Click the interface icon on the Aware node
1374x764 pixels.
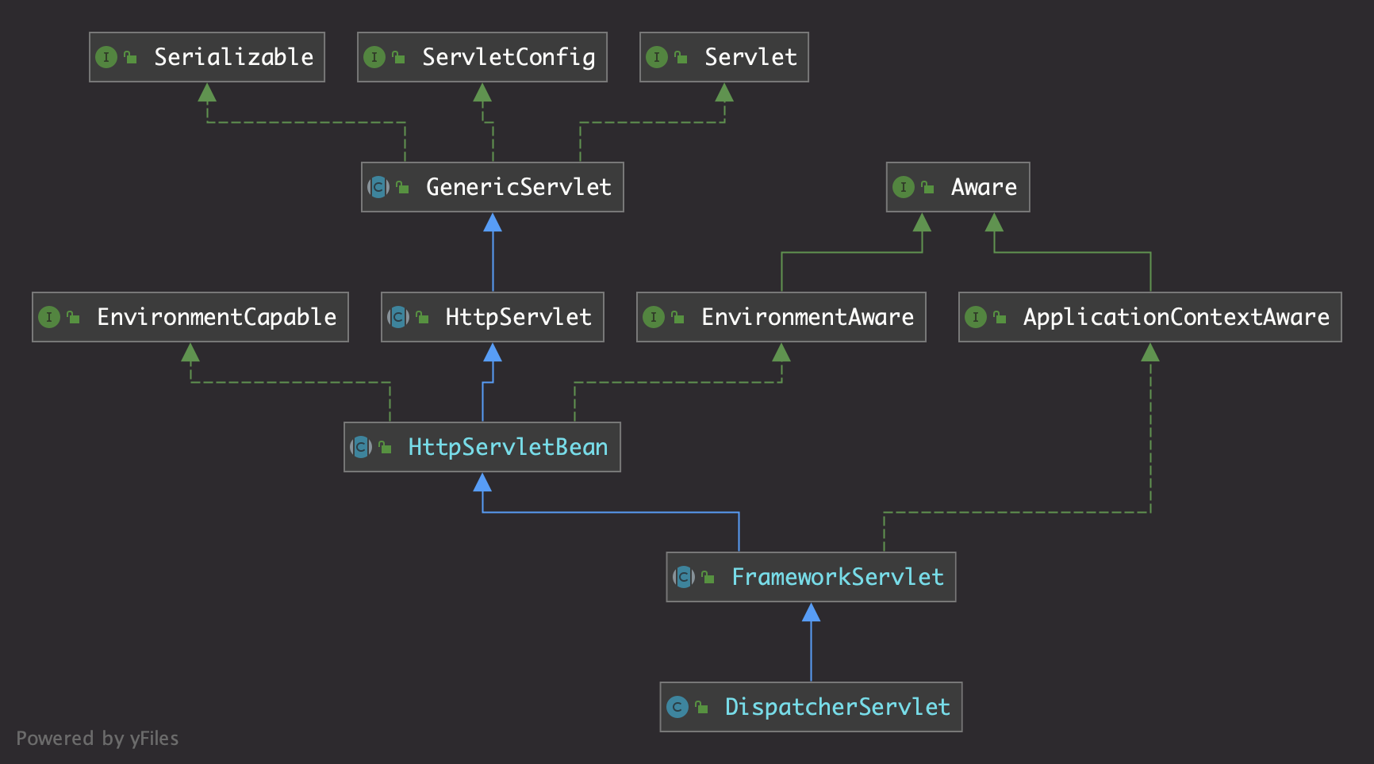click(903, 187)
